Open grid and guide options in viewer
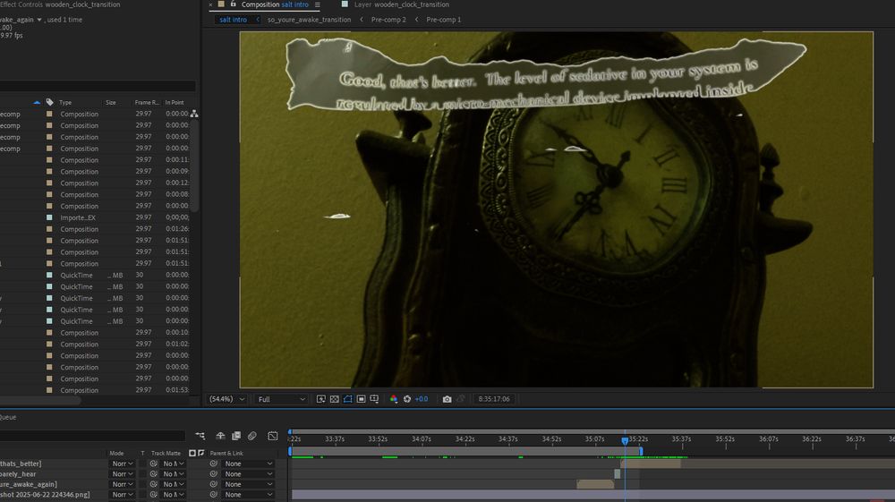The image size is (895, 502). click(374, 399)
